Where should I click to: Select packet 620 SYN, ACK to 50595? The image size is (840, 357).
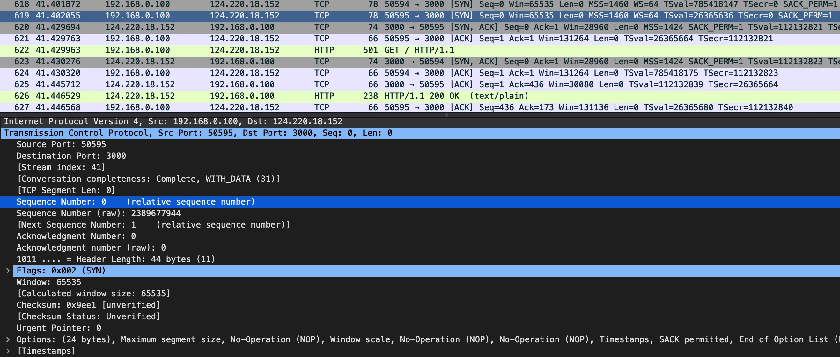pos(420,27)
